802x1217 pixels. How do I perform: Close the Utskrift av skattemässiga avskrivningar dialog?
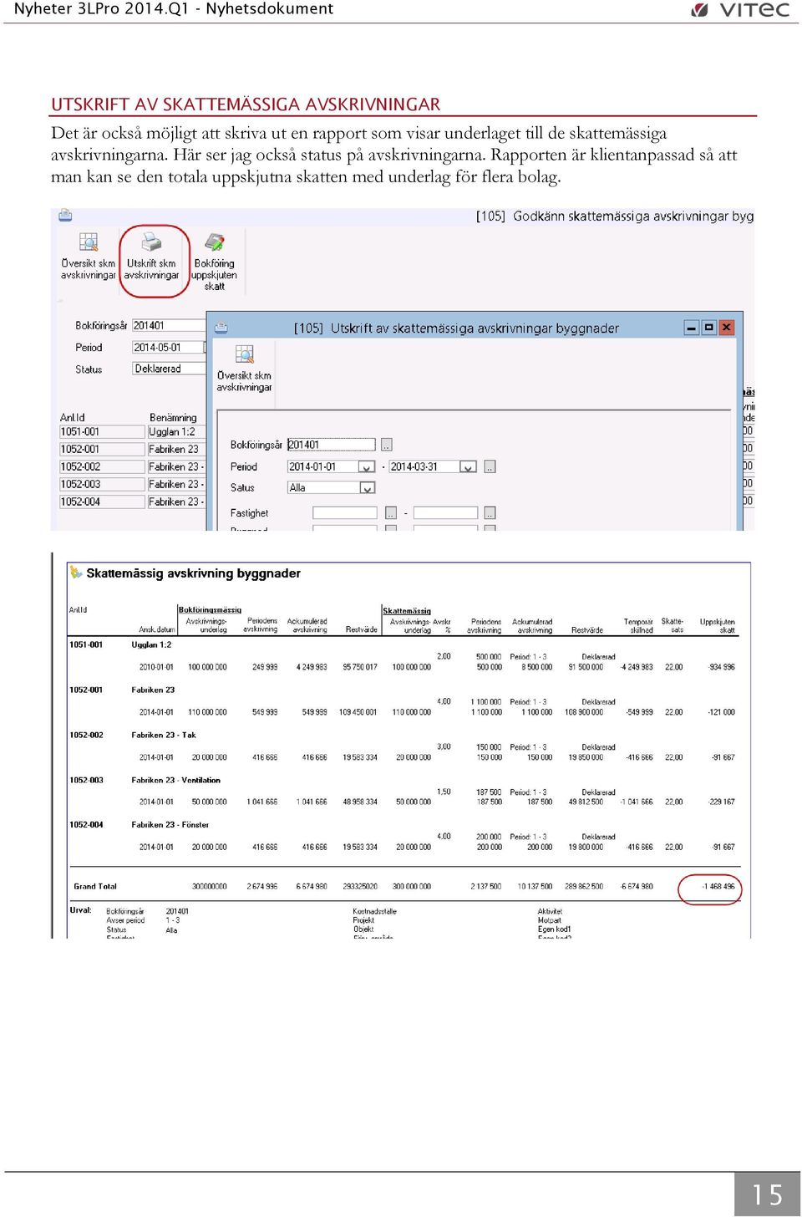727,328
